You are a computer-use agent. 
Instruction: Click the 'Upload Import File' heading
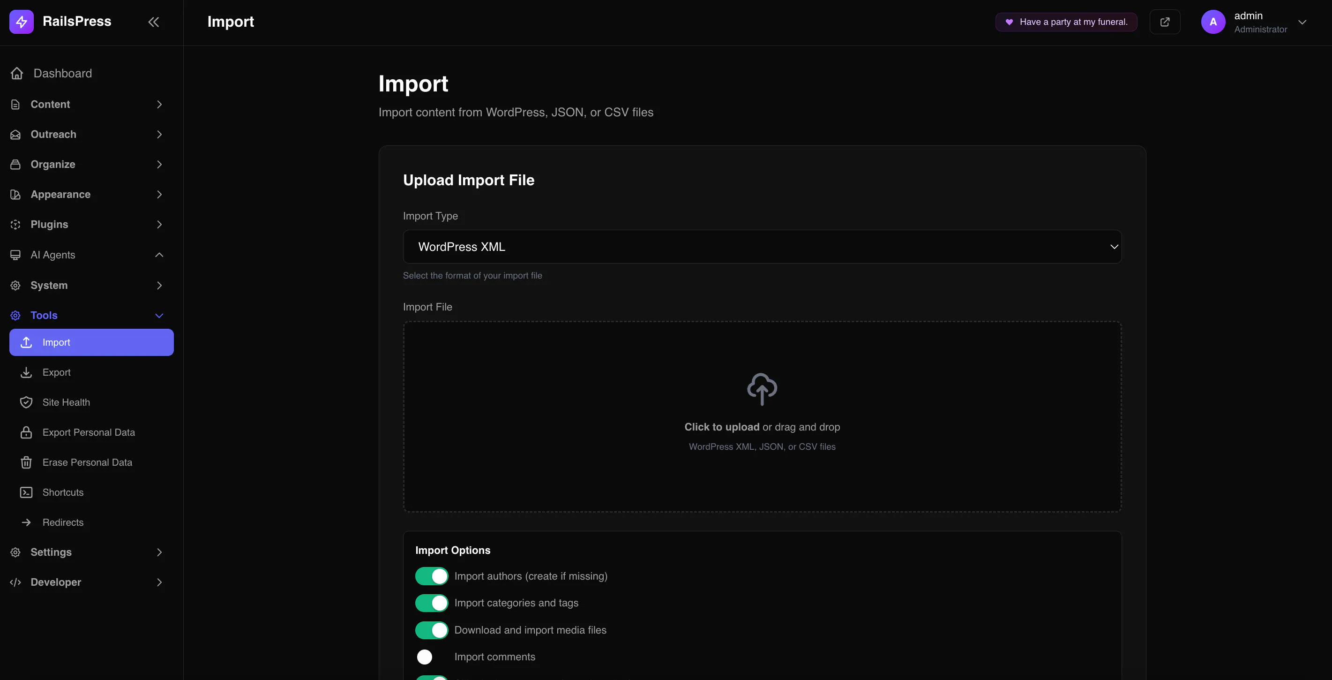pos(469,180)
